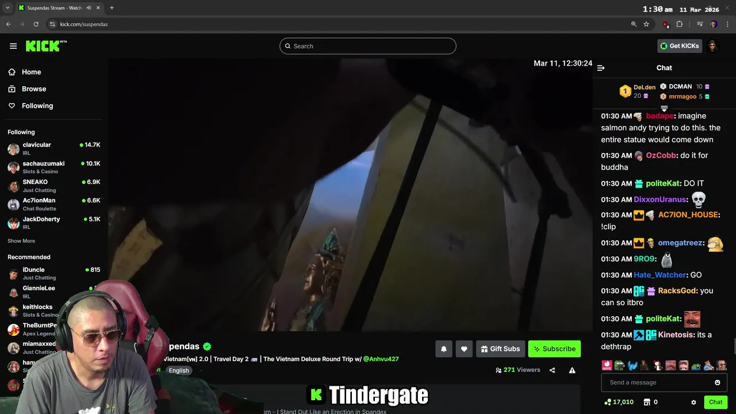Click the Get KICKs button
The image size is (736, 414).
(680, 46)
